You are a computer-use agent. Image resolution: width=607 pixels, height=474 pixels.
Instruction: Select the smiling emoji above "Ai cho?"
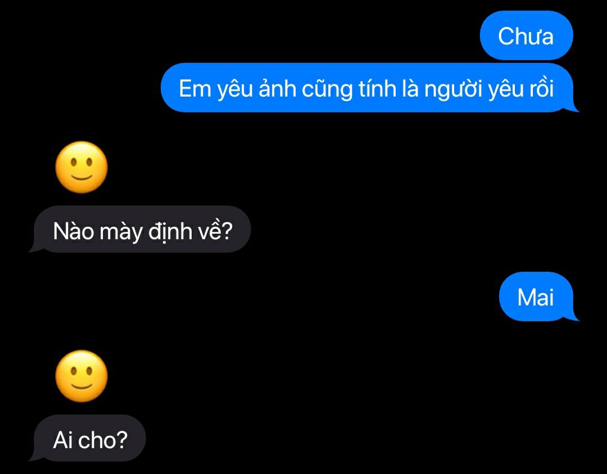(x=81, y=376)
